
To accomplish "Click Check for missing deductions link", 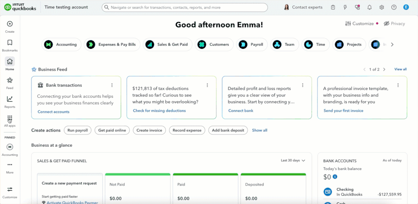I will point(159,111).
